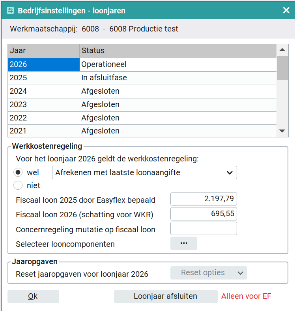Click the Status column header
This screenshot has height=311, width=295.
coord(177,51)
